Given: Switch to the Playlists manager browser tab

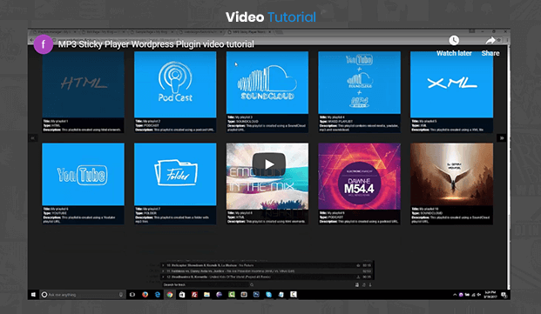Looking at the screenshot, I should [x=54, y=31].
